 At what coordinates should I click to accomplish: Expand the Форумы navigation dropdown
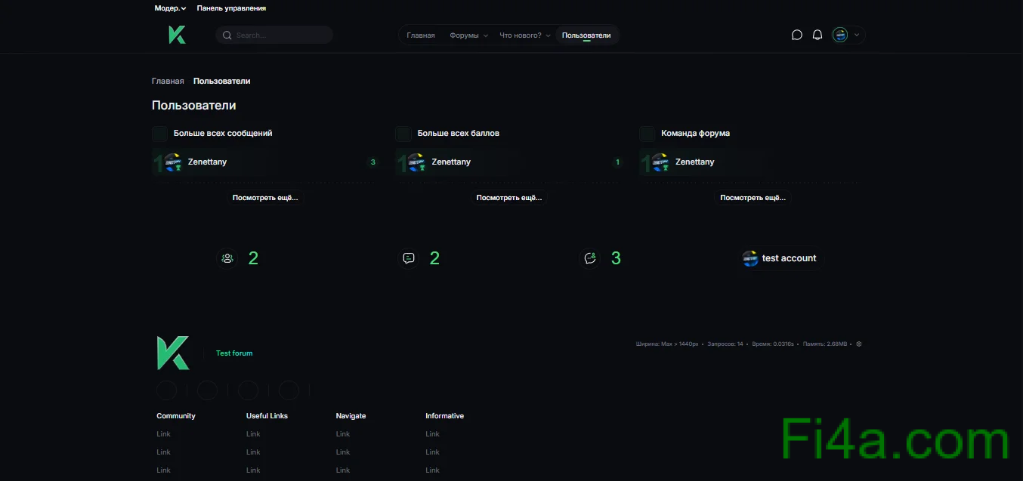point(468,35)
